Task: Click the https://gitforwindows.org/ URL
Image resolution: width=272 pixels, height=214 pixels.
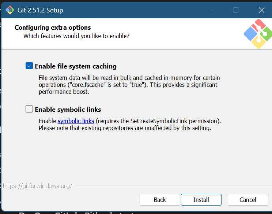Action: point(37,186)
